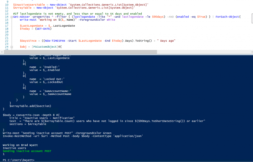Click 'Inactive users' console output
Viewport: 253px width, 162px height.
tap(14, 148)
